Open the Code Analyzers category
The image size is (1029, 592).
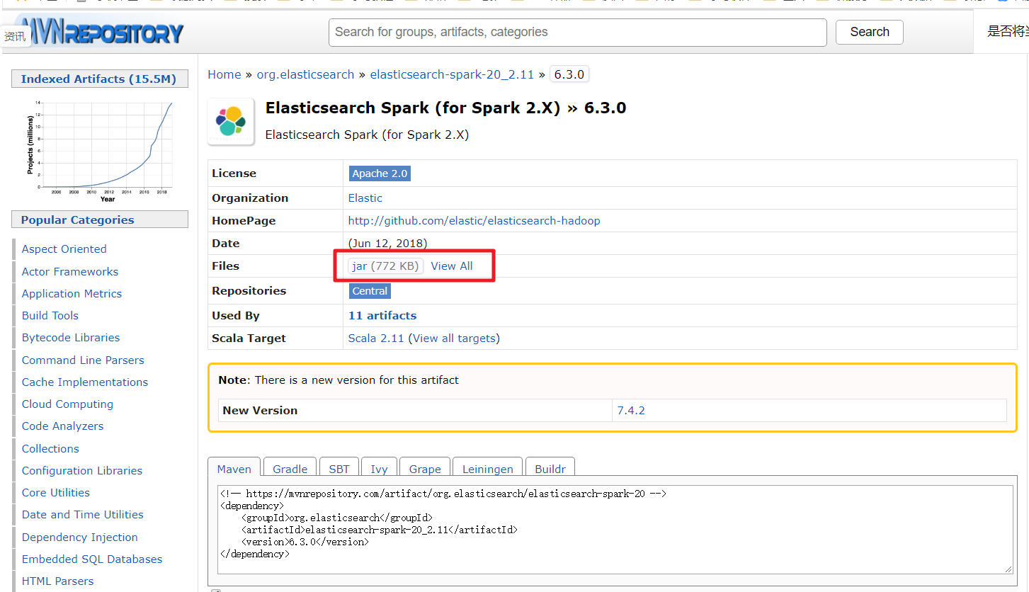62,426
